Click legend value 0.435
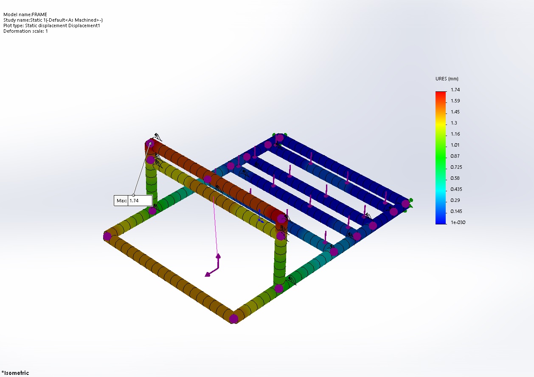Screen dimensions: 534x377 click(456, 189)
